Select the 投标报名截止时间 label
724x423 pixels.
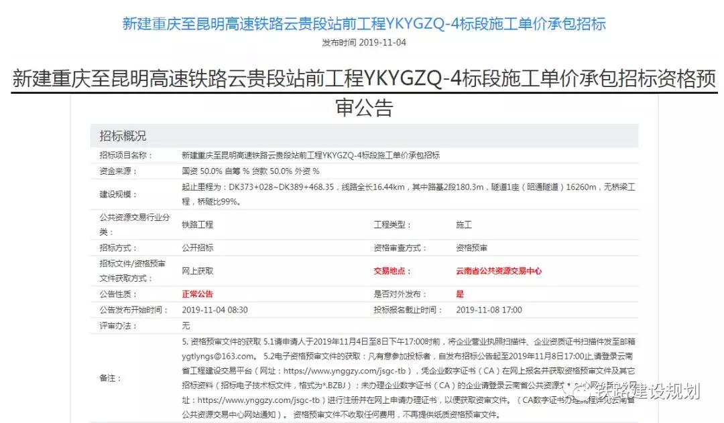(408, 310)
